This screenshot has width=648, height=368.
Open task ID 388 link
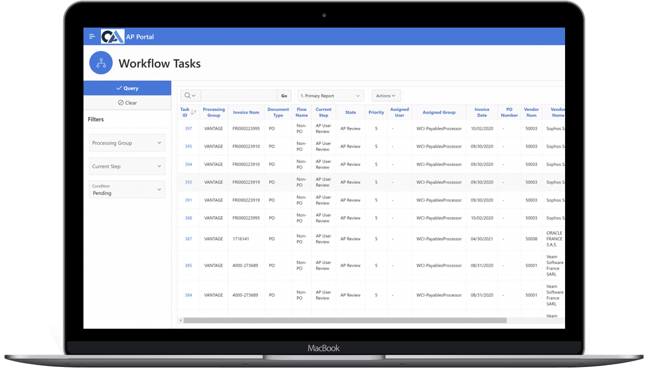[188, 218]
